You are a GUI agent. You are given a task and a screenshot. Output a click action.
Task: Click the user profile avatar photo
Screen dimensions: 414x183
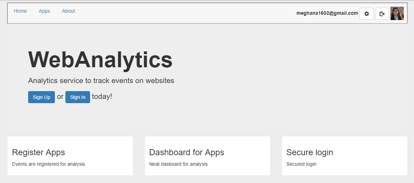tap(397, 13)
